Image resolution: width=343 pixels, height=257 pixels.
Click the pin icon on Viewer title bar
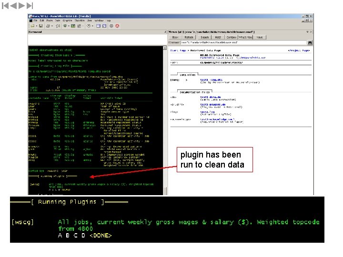308,32
